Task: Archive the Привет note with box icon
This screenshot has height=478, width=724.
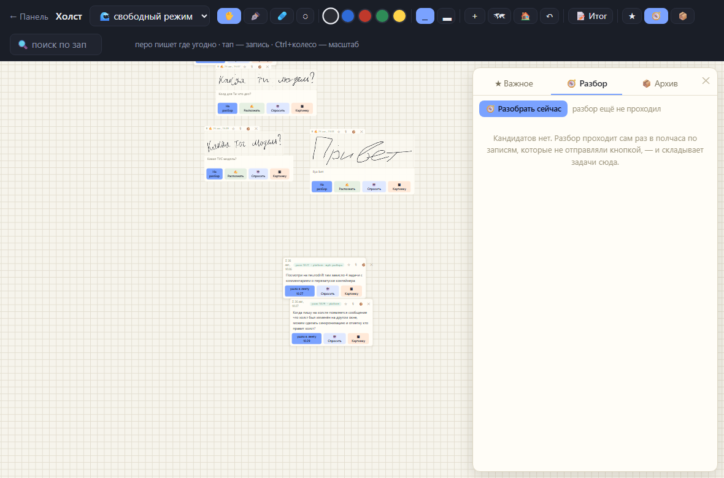Action: (x=353, y=132)
